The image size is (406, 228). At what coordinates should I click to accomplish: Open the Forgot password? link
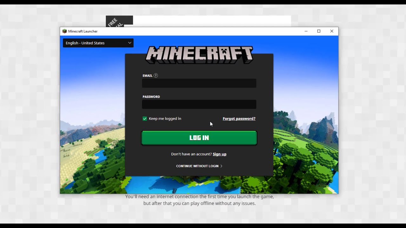click(239, 118)
